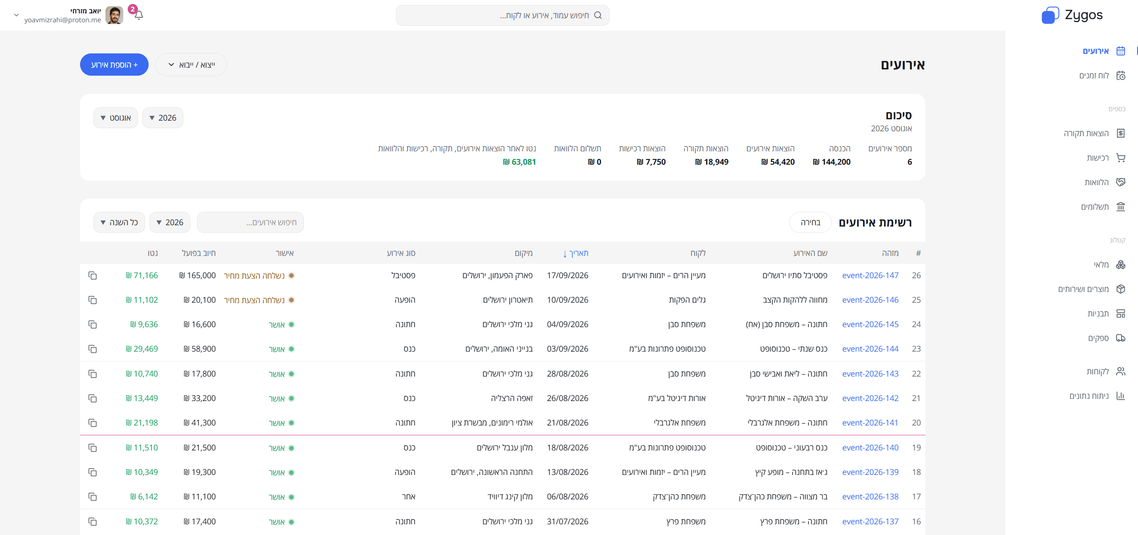
Task: Open the תשלומים bank icon
Action: click(1121, 207)
